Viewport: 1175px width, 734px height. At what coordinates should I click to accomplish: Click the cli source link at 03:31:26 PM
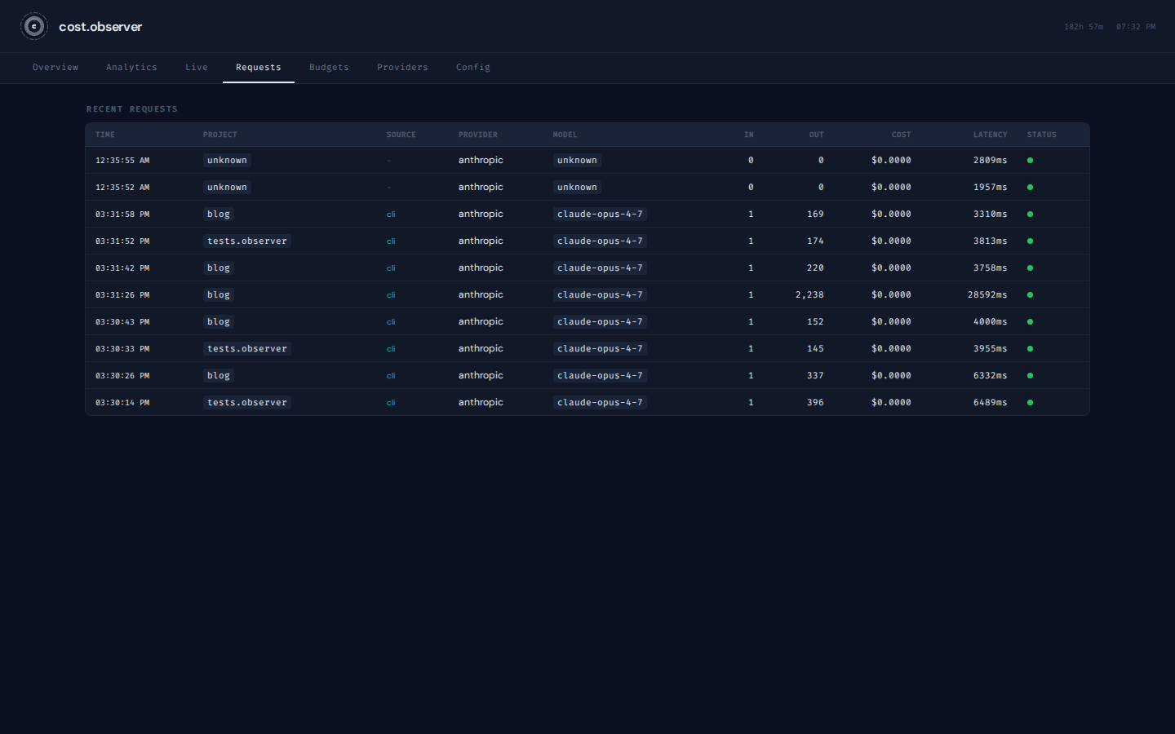coord(391,295)
